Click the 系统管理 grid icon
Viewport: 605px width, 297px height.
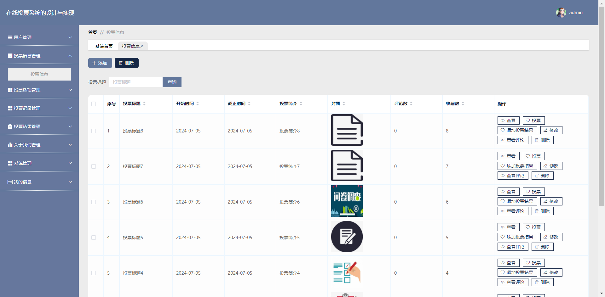[10, 163]
